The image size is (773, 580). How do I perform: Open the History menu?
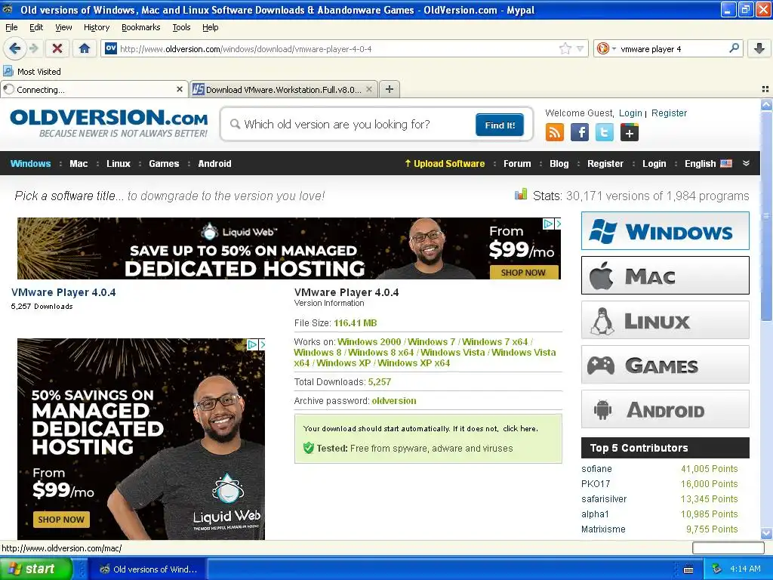97,27
